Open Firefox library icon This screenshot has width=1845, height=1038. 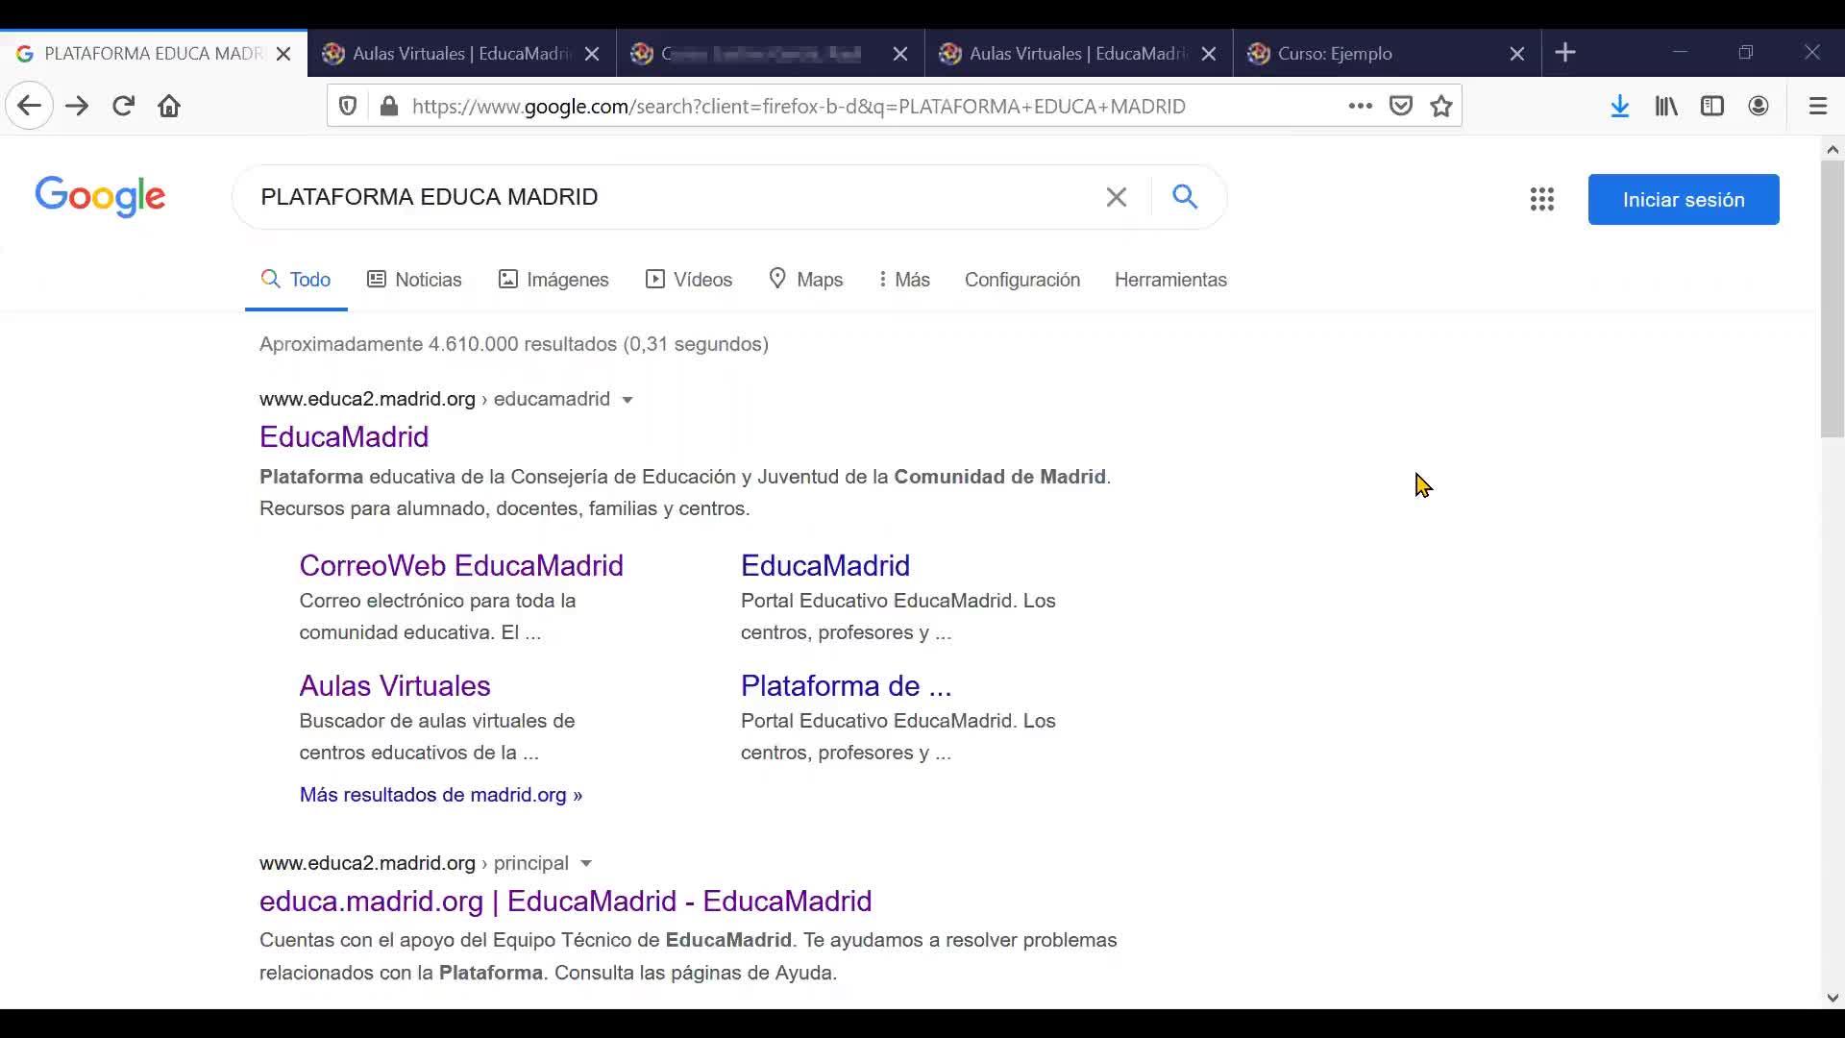click(1666, 106)
